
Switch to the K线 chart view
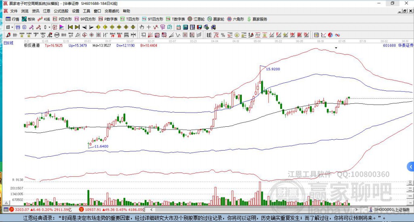pyautogui.click(x=44, y=19)
